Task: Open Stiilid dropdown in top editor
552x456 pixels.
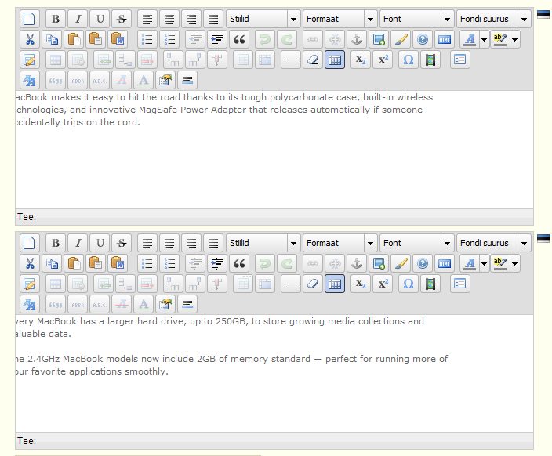Action: (263, 19)
